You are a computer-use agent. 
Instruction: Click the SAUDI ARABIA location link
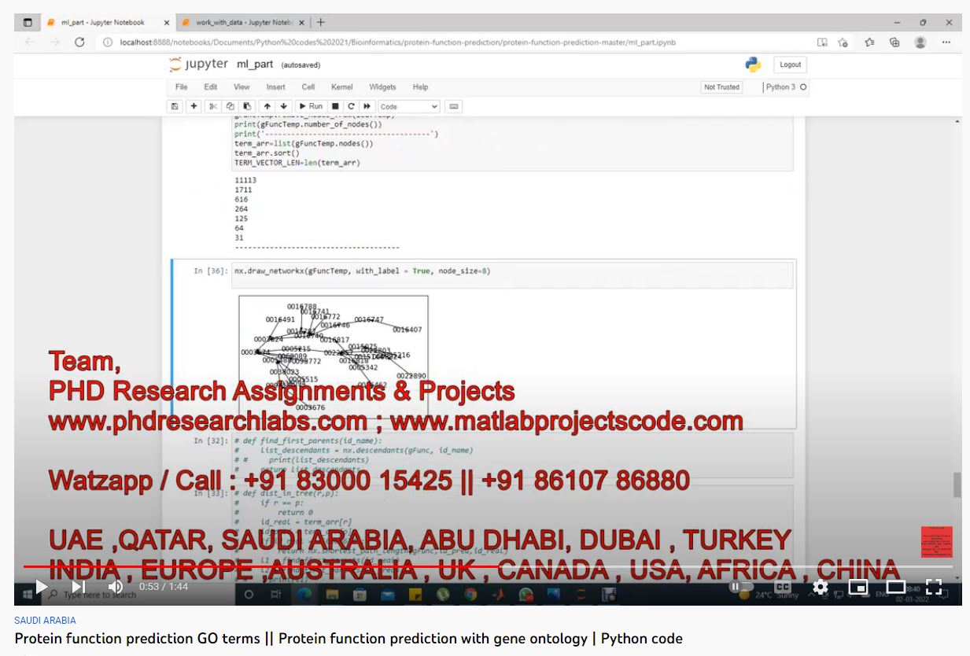(x=45, y=621)
